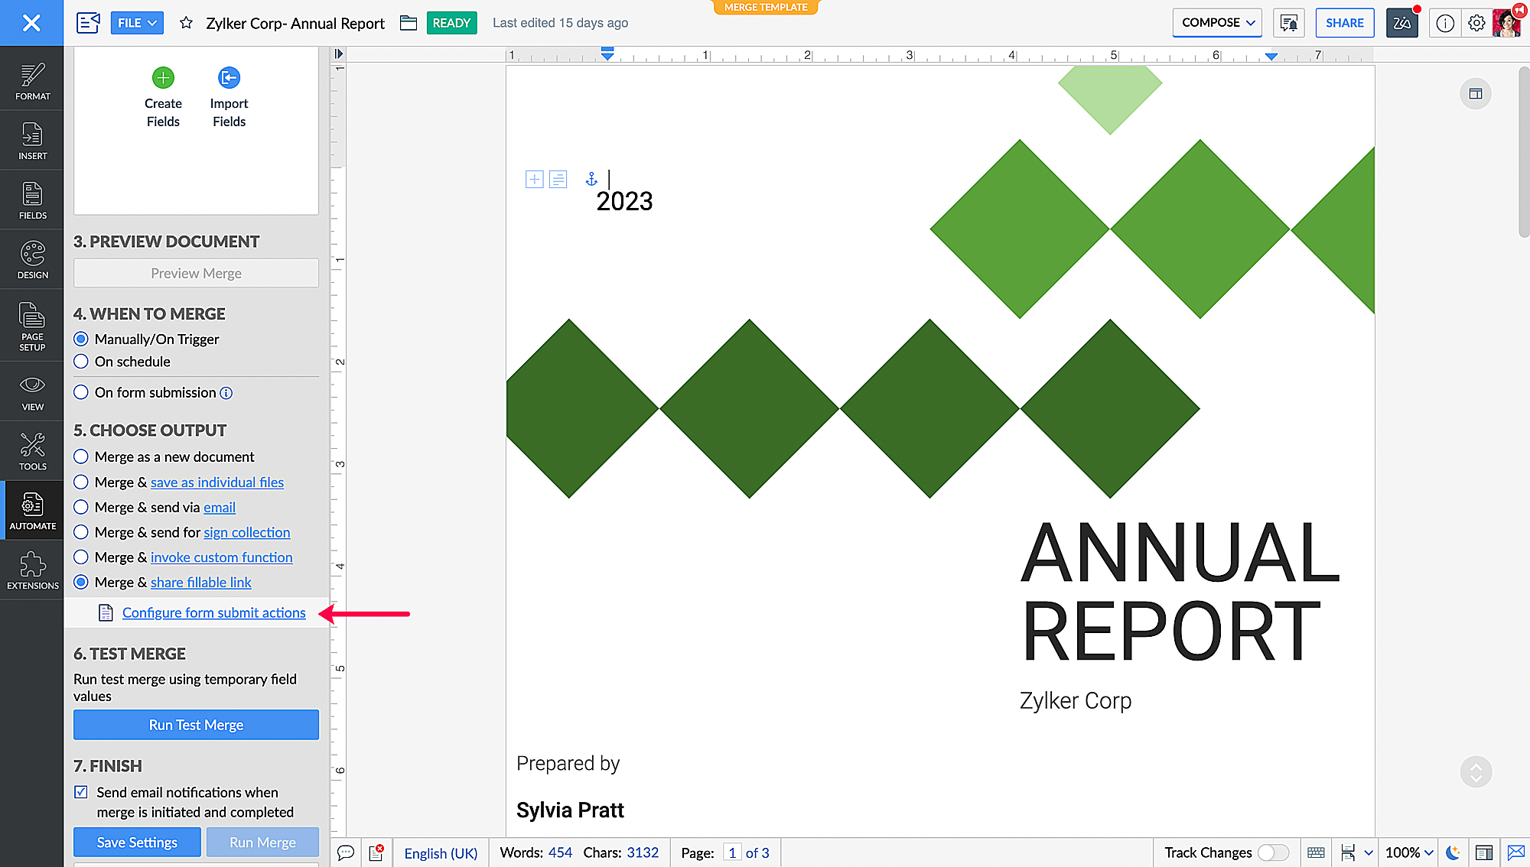Open the settings gear icon

tap(1476, 23)
